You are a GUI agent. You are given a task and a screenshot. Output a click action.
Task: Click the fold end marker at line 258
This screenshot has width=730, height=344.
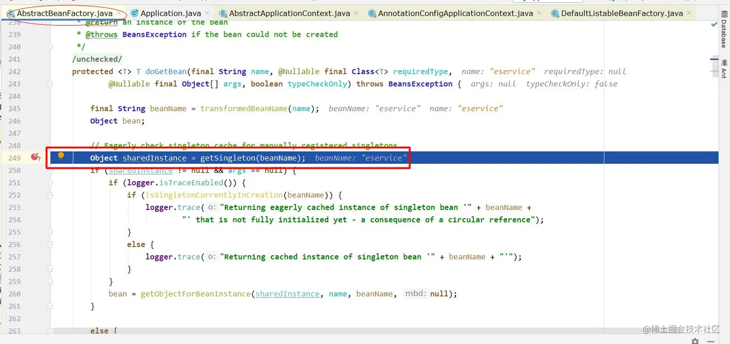click(x=50, y=269)
